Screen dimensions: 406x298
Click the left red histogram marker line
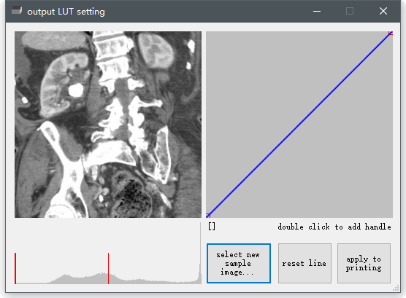click(15, 268)
